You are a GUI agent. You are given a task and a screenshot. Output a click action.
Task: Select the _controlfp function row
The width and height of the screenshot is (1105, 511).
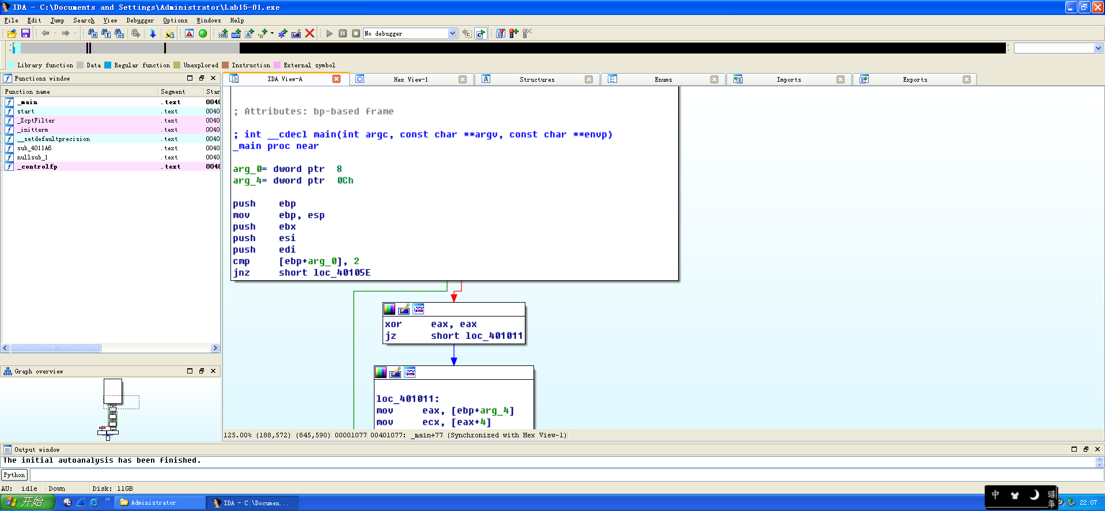click(x=111, y=166)
